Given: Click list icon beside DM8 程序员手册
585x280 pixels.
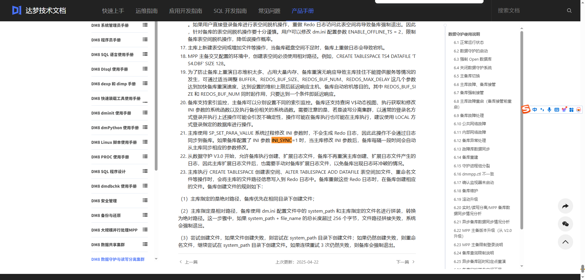Looking at the screenshot, I should click(x=145, y=40).
